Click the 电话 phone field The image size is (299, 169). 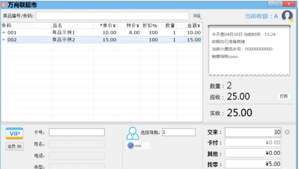pyautogui.click(x=77, y=156)
